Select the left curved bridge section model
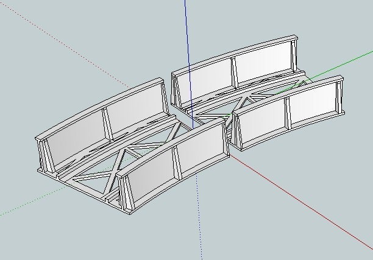Image resolution: width=373 pixels, height=260 pixels. coord(132,147)
